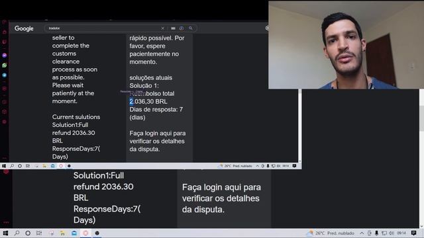
Task: Open WhatsApp in the browser sidebar
Action: coord(5,65)
